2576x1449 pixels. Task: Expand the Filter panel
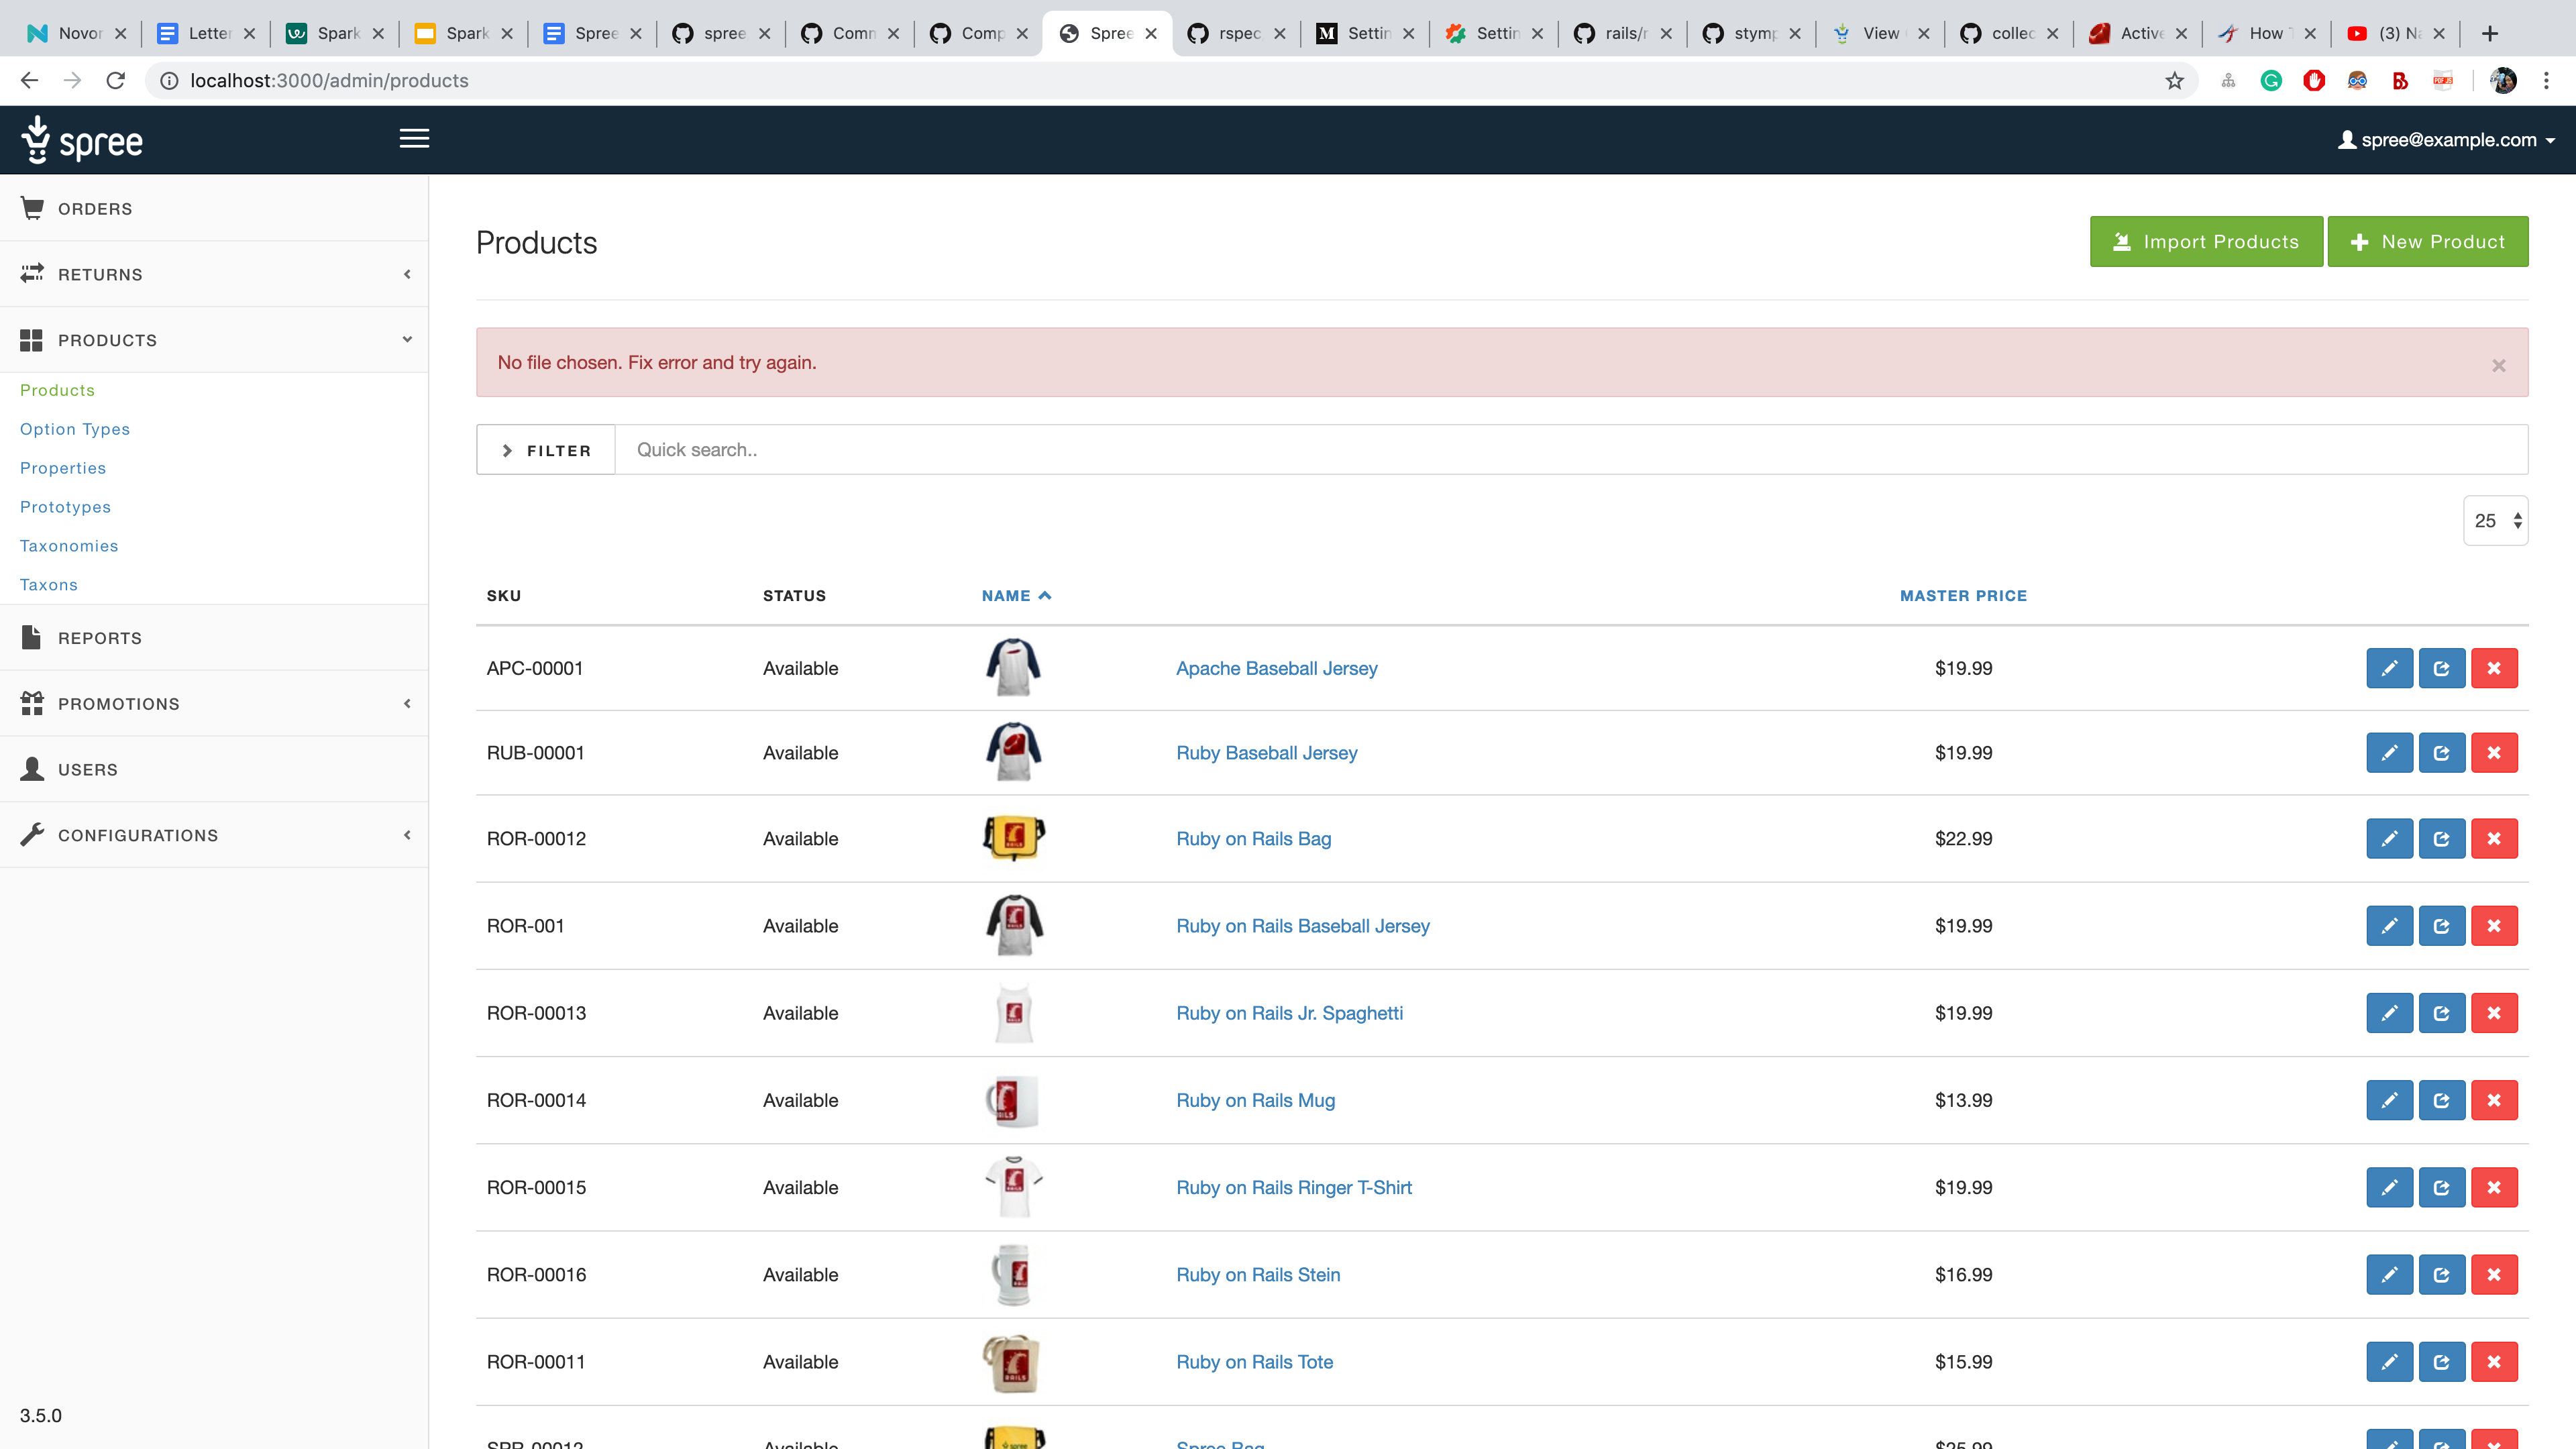coord(546,450)
